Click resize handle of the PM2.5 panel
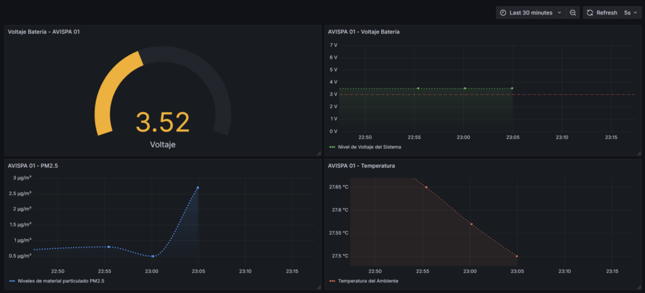Viewport: 645px width, 293px height. point(318,287)
